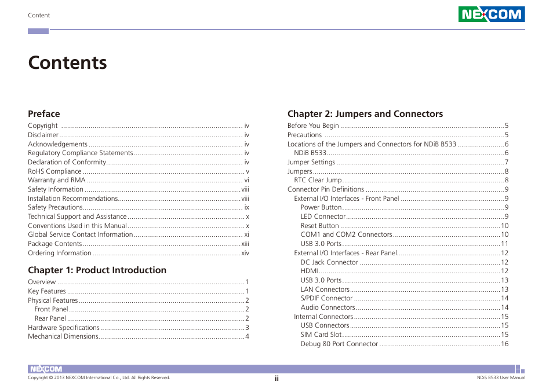Select Declaration of Conformity entry
The width and height of the screenshot is (553, 389).
[139, 162]
